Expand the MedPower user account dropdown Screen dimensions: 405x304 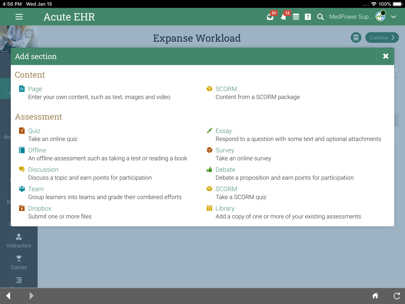pyautogui.click(x=393, y=17)
